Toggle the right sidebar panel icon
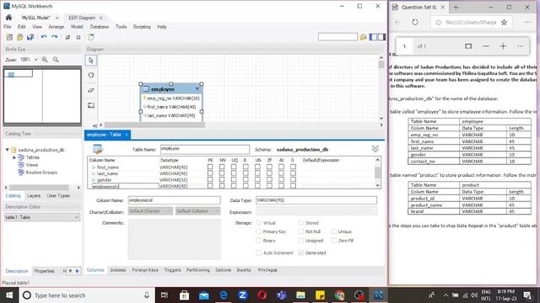This screenshot has height=303, width=540. pos(381,37)
